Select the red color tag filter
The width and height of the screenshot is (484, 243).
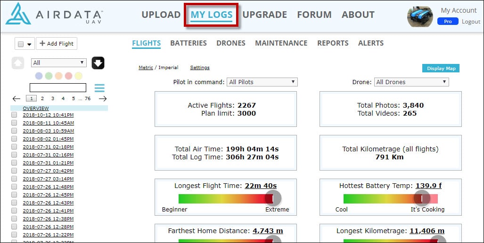coord(68,76)
